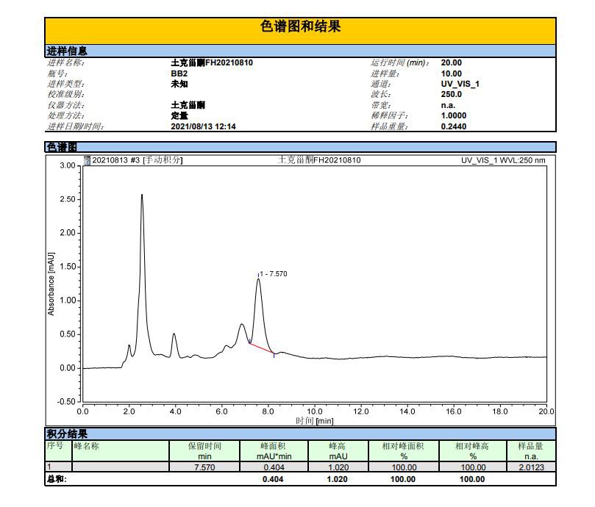The height and width of the screenshot is (507, 595).
Task: Click the processing method value 定量
Action: [179, 115]
